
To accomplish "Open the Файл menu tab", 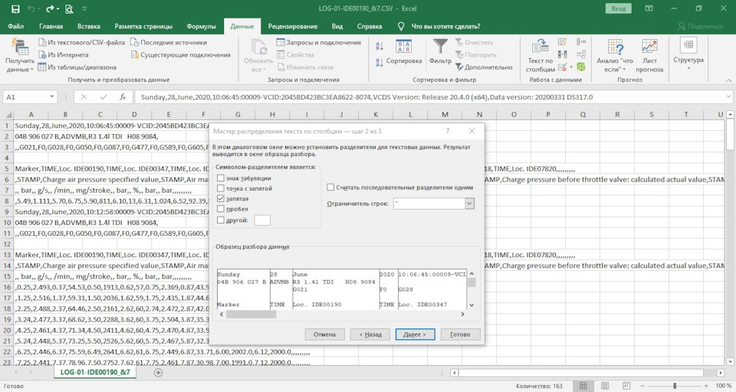I will pyautogui.click(x=15, y=26).
